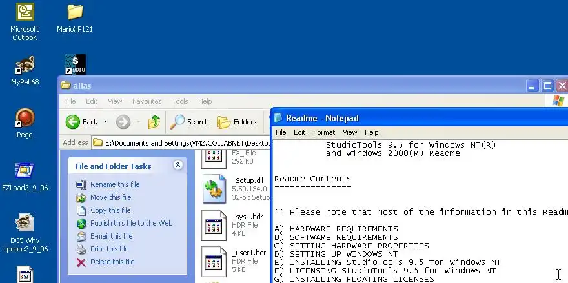This screenshot has height=283, width=568.
Task: Open the Notepad View menu
Action: coord(350,132)
